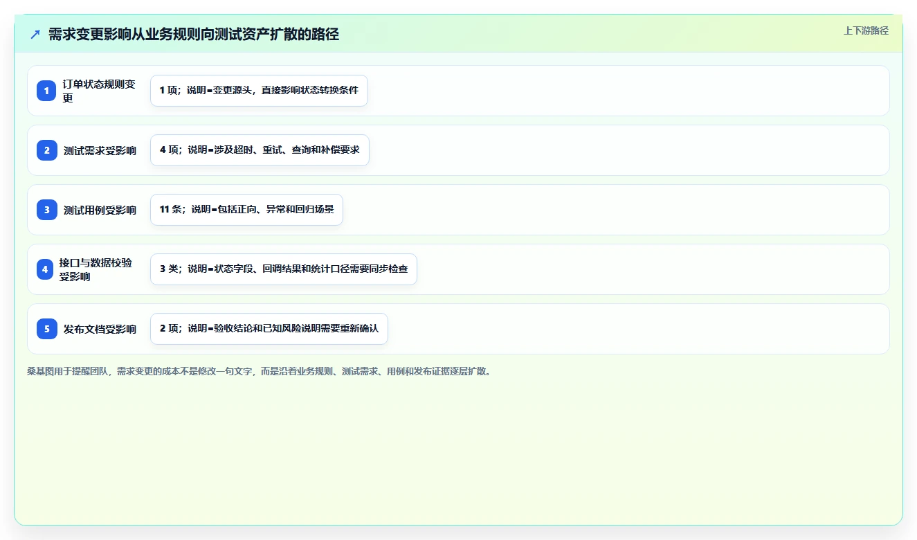Click the 订单状态规则变更 label
This screenshot has width=917, height=540.
(x=99, y=91)
